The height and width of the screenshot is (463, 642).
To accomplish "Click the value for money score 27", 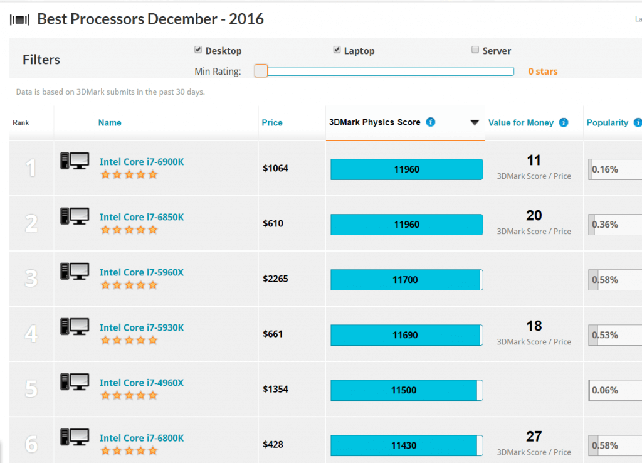I will pos(534,437).
